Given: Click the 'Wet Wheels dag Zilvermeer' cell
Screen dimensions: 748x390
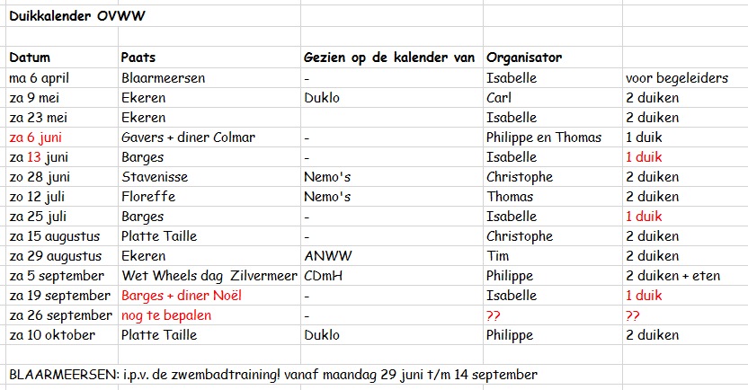Looking at the screenshot, I should tap(209, 276).
